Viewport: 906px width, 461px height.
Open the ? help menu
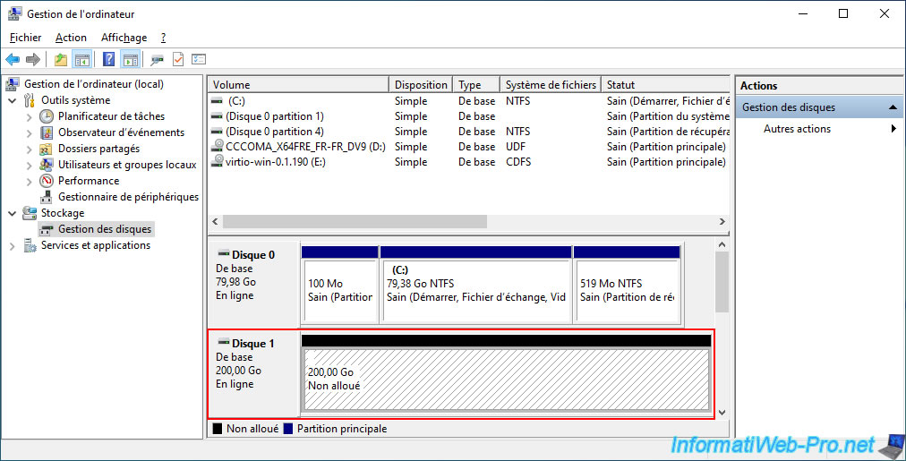coord(164,38)
